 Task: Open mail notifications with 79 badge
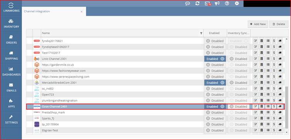pyautogui.click(x=208, y=3)
